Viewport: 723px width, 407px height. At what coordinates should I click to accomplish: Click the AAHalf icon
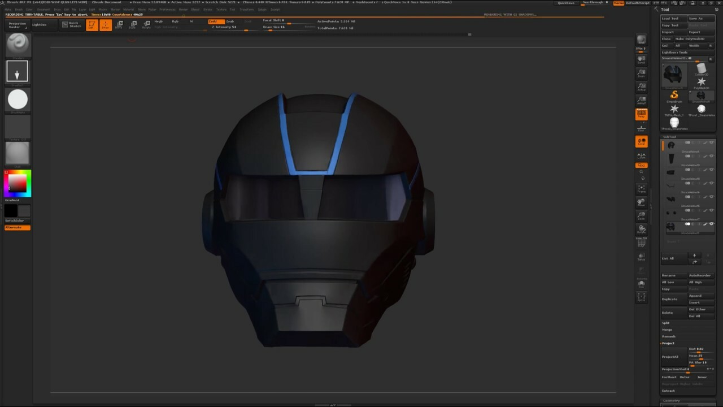coord(641,100)
